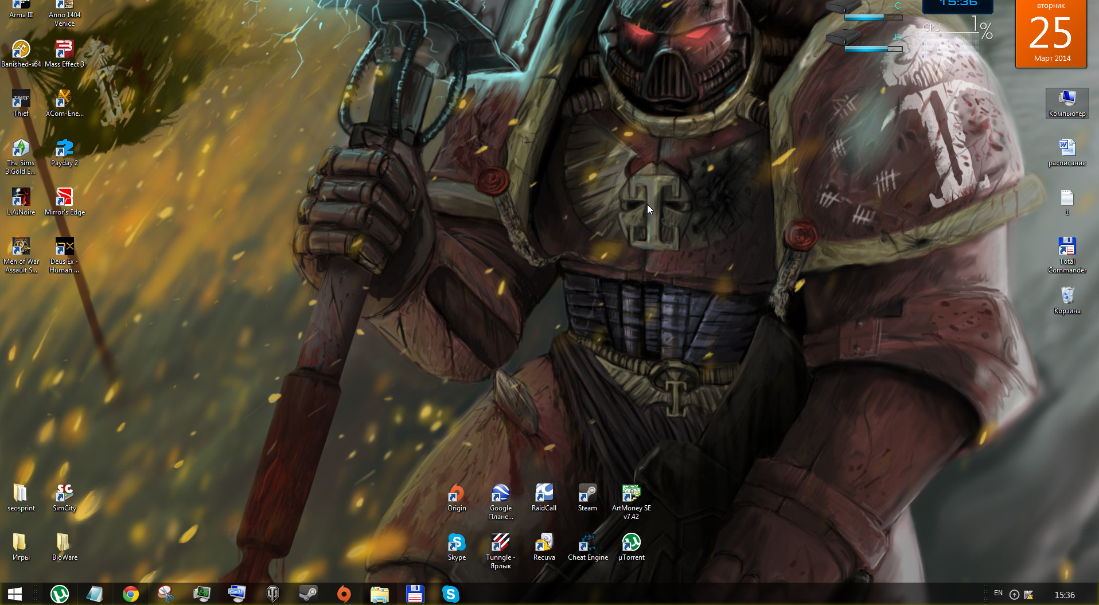Click the system tray arrow circle icon

tap(1014, 595)
